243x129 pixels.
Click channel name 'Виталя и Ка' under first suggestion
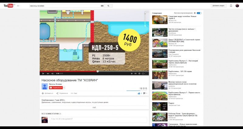(x=172, y=20)
